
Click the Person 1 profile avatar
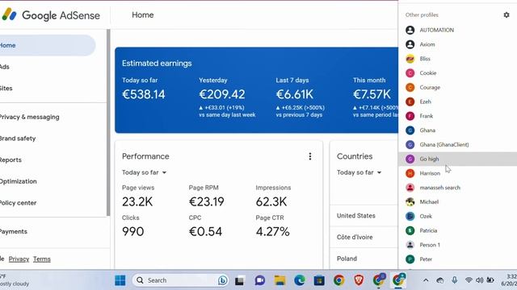(410, 245)
